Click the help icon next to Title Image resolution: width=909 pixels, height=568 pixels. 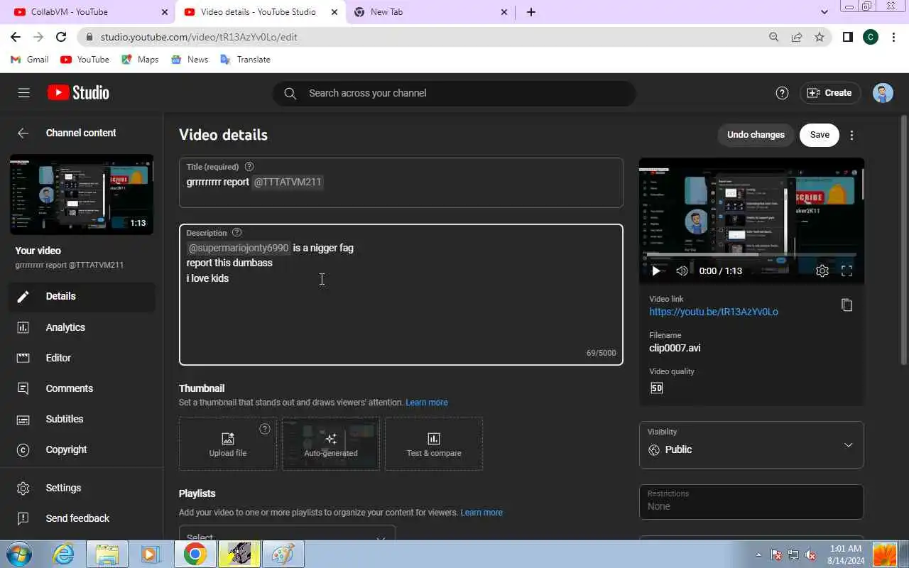point(249,167)
